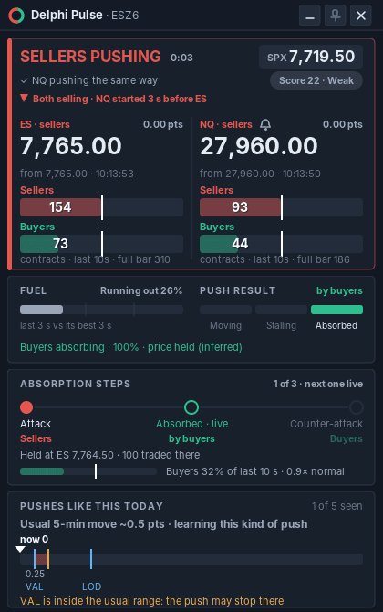Click ES 'full bar 310' caption
Image resolution: width=383 pixels, height=612 pixels.
[x=144, y=259]
